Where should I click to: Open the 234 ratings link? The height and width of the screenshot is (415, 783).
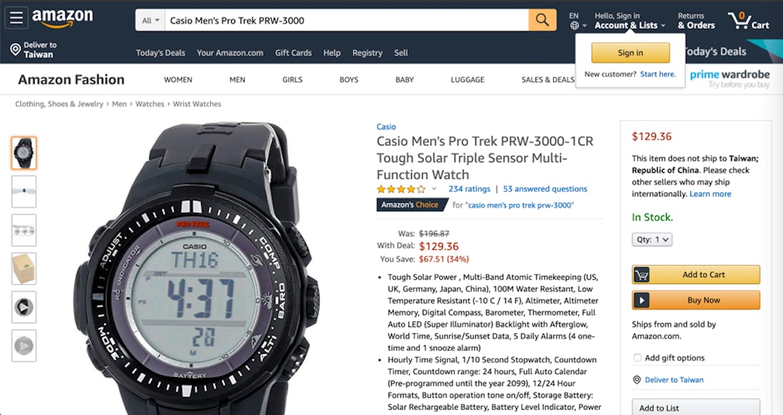(x=469, y=189)
